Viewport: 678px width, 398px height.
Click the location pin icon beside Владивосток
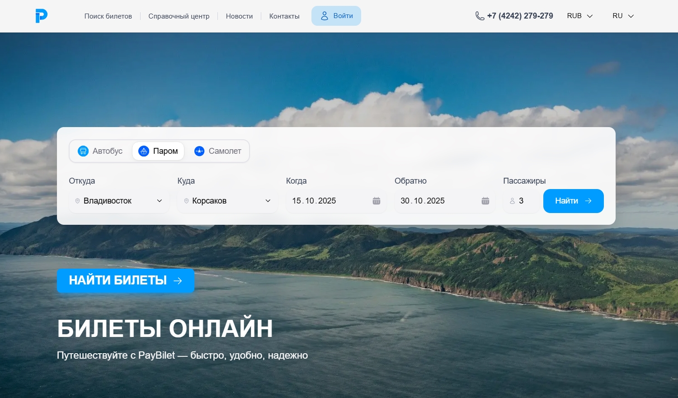point(77,201)
